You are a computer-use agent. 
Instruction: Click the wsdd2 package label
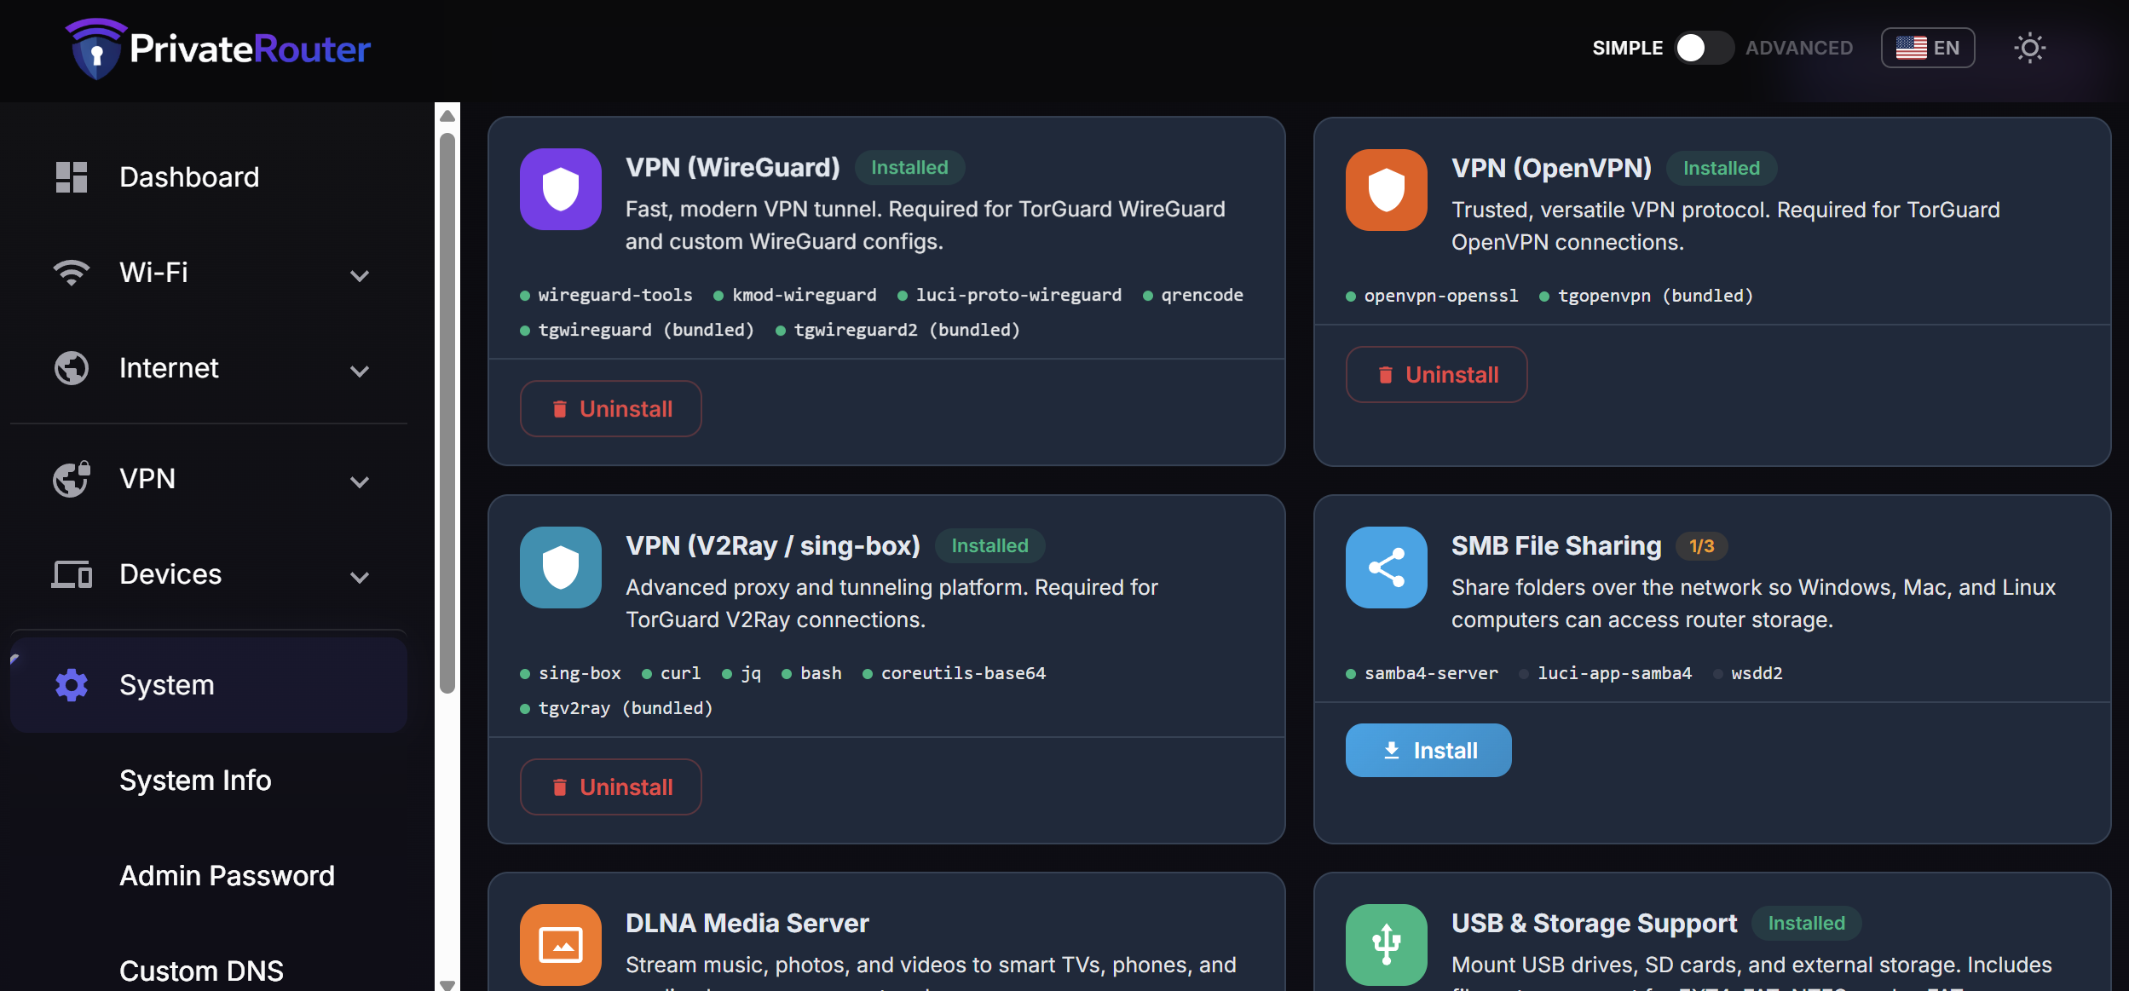[1757, 673]
